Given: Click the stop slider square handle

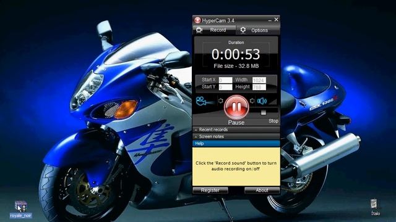Looking at the screenshot, I should click(x=264, y=112).
